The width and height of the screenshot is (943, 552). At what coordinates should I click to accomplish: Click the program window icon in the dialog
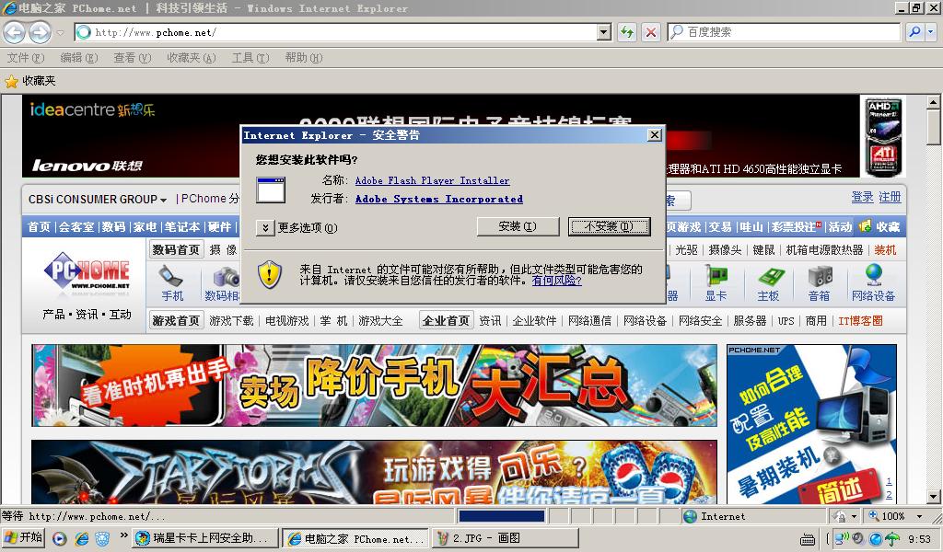tap(271, 190)
